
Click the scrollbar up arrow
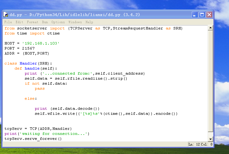click(211, 28)
